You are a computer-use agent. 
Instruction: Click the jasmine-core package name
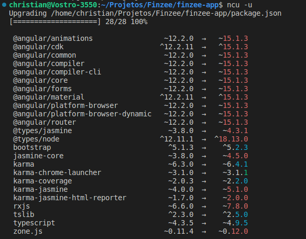pos(38,156)
